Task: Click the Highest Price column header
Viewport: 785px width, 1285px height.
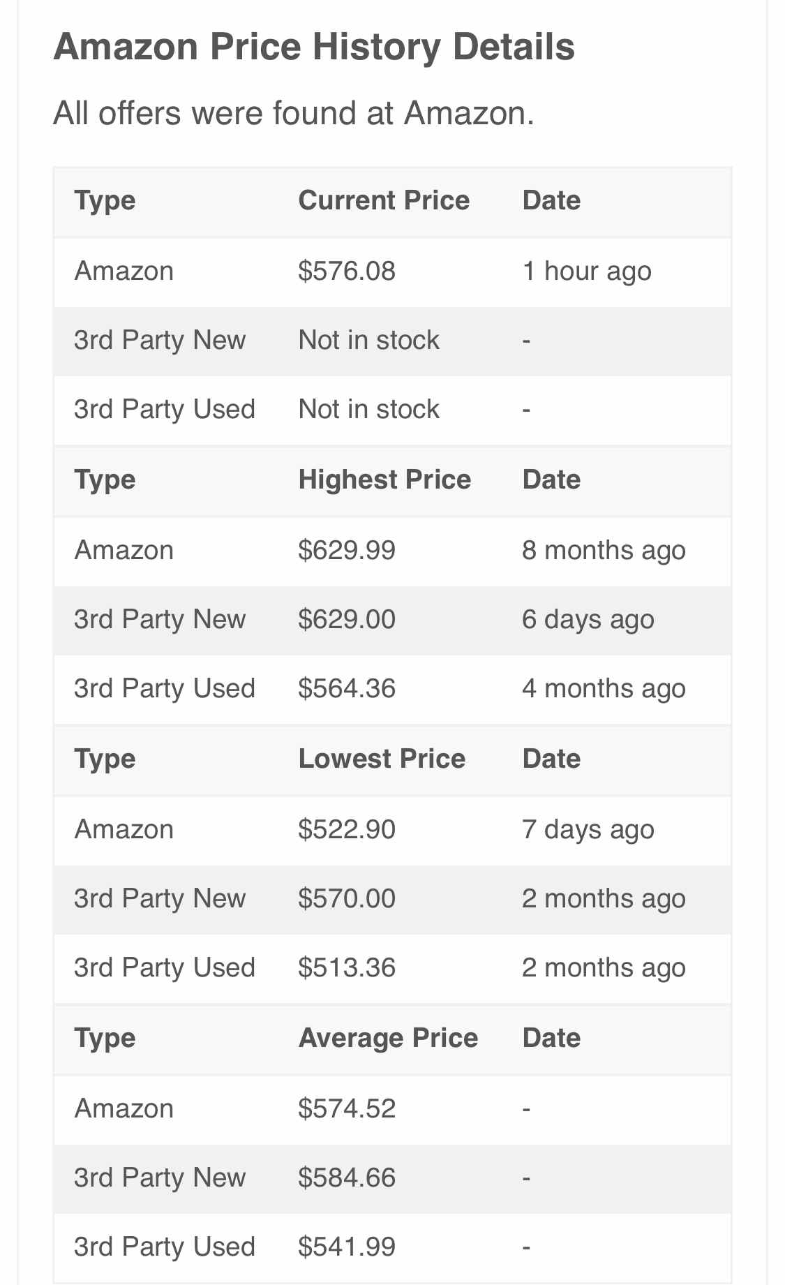Action: [384, 480]
